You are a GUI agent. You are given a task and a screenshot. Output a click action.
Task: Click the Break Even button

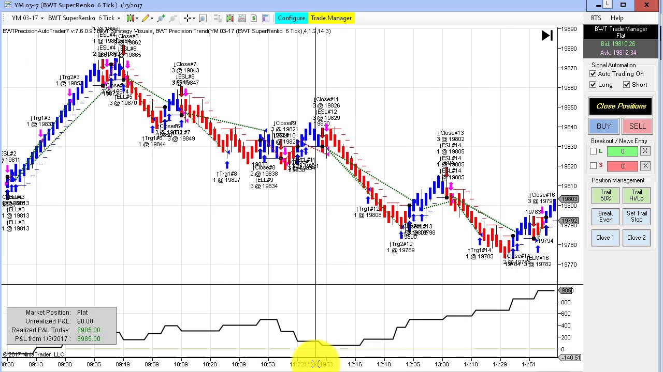pyautogui.click(x=606, y=216)
